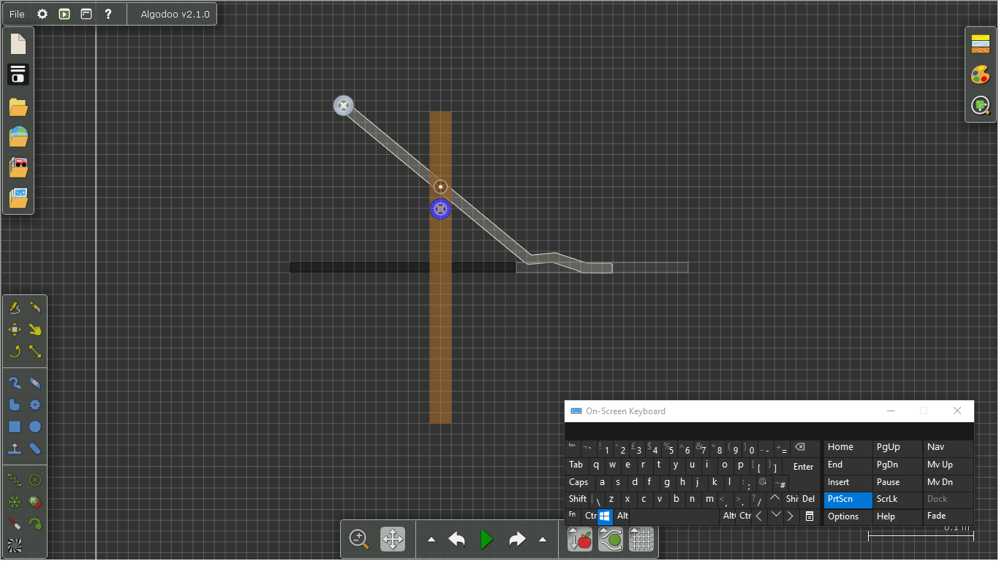Select the Polygon tool
Screen dimensions: 999x561
tap(15, 405)
